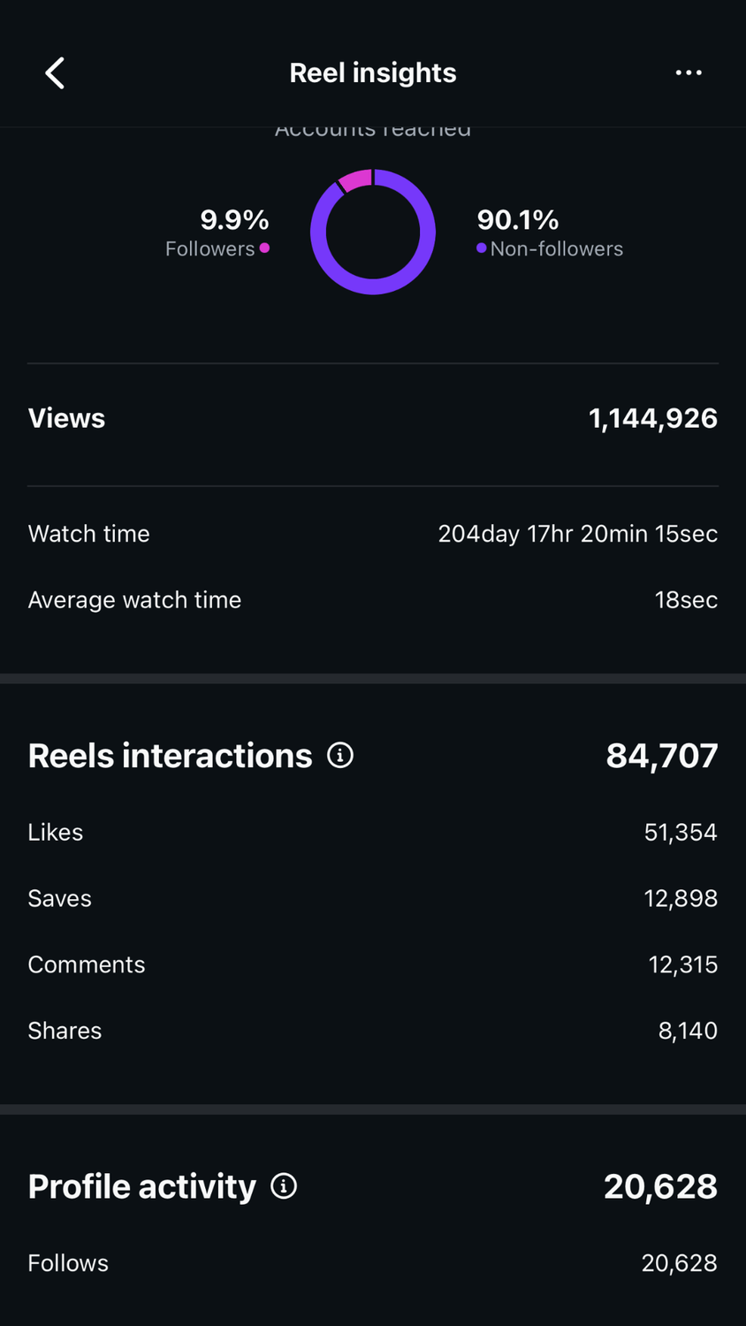Tap the Saves metric label
Image resolution: width=746 pixels, height=1326 pixels.
point(59,899)
